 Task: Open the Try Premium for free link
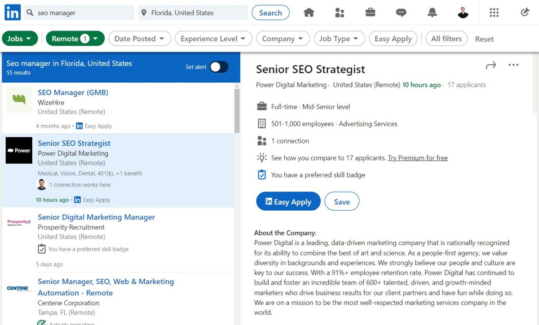click(418, 158)
